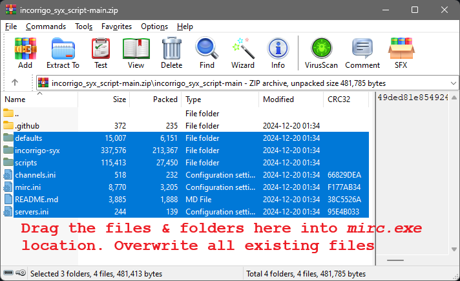This screenshot has height=281, width=460.
Task: Click CRC32 value 66829DEA
Action: pyautogui.click(x=344, y=175)
